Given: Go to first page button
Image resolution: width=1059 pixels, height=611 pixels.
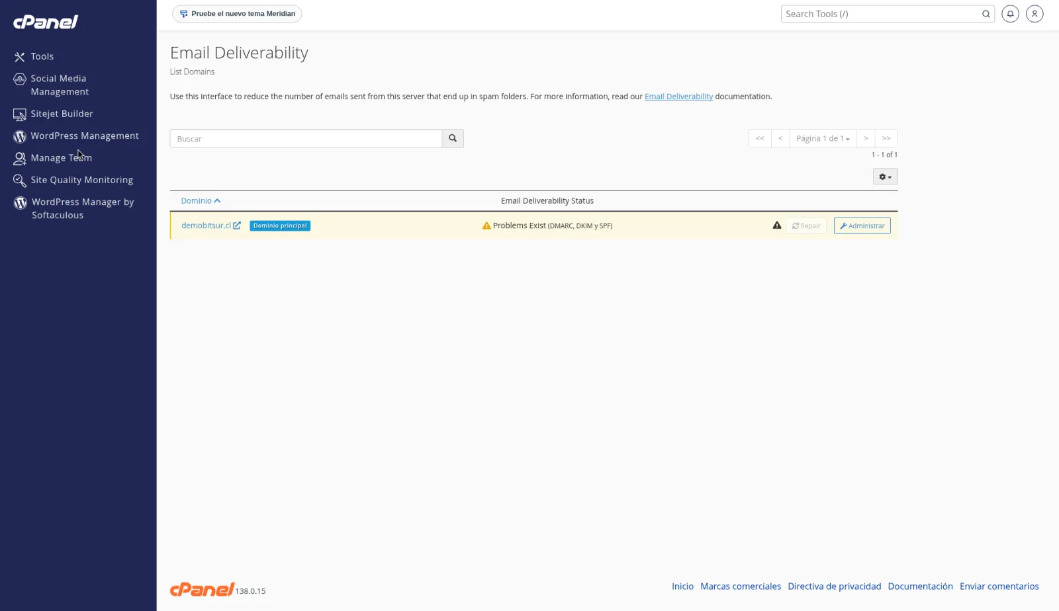Looking at the screenshot, I should point(760,139).
